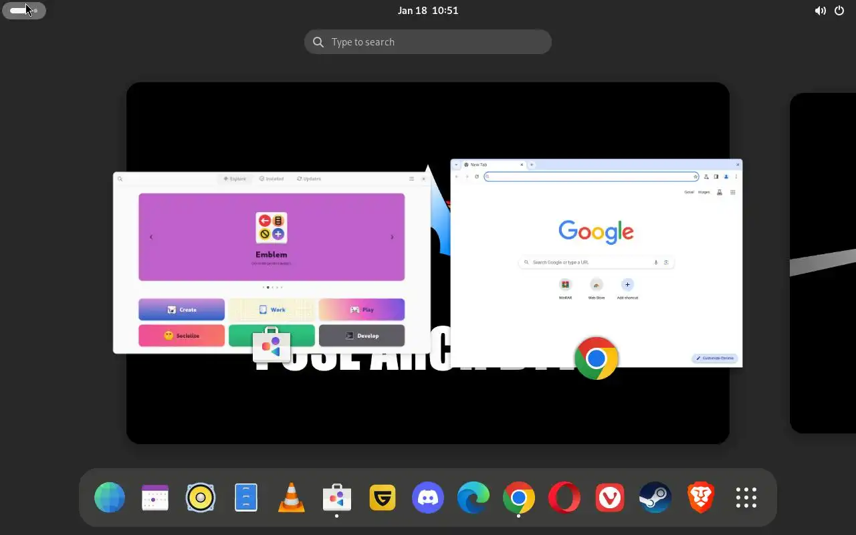Click Software app icon overlay on window

[272, 346]
